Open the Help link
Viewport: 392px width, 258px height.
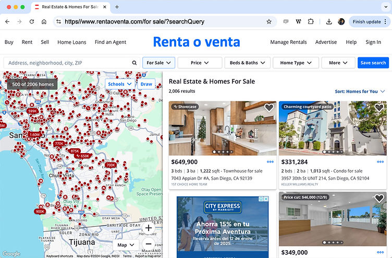(351, 42)
